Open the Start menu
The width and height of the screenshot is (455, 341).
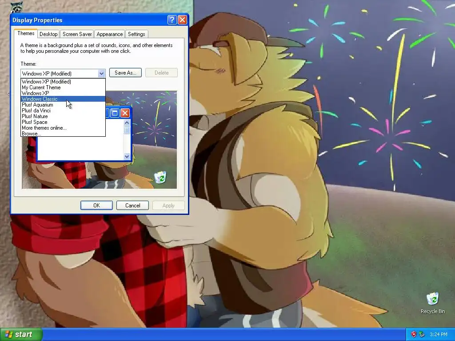click(x=21, y=334)
